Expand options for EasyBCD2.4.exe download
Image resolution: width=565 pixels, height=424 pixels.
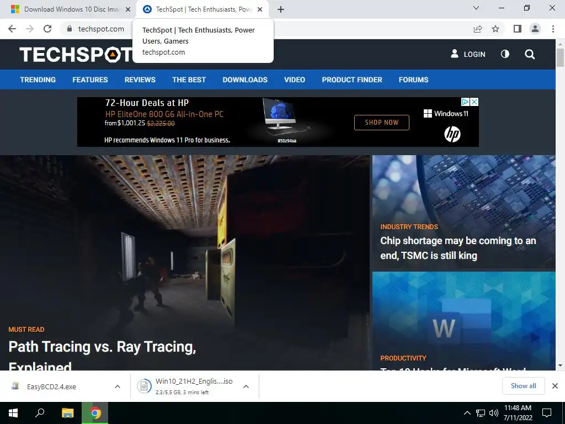118,386
